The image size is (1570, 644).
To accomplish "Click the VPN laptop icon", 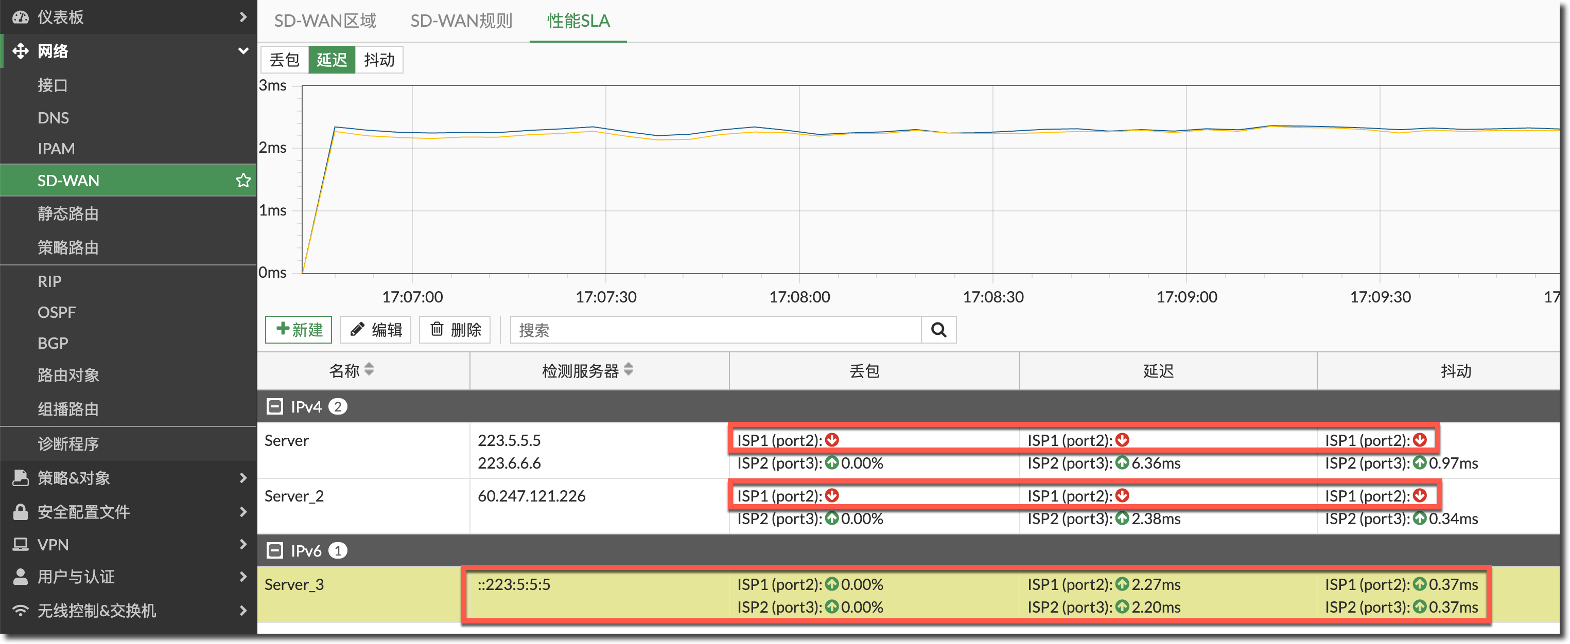I will (x=21, y=544).
